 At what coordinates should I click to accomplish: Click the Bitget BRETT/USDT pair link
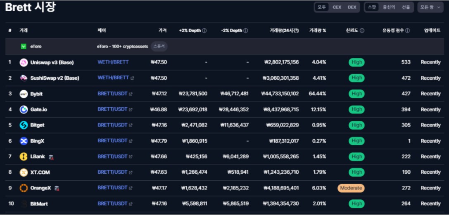point(112,125)
